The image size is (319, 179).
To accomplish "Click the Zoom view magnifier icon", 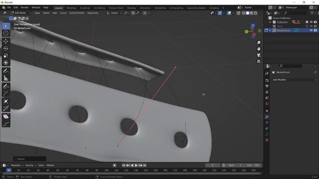I will 259,43.
